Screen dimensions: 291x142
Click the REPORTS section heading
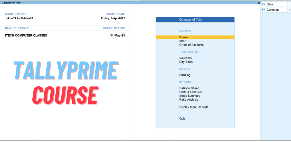185,82
